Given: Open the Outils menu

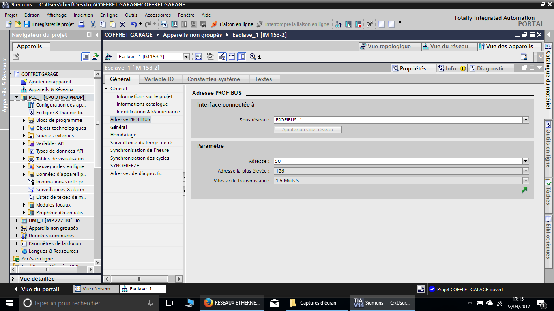Looking at the screenshot, I should 131,15.
